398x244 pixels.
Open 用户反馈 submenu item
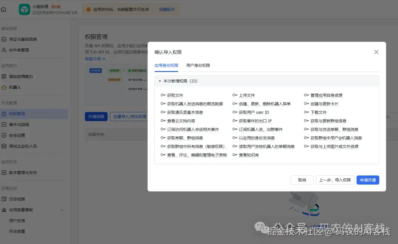tap(17, 221)
